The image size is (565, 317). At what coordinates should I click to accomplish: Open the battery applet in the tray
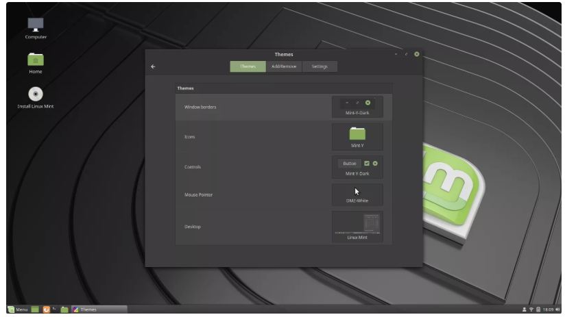[x=538, y=309]
